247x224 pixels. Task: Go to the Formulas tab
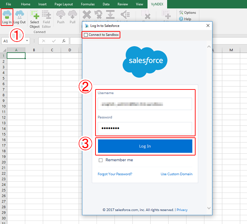click(x=88, y=4)
